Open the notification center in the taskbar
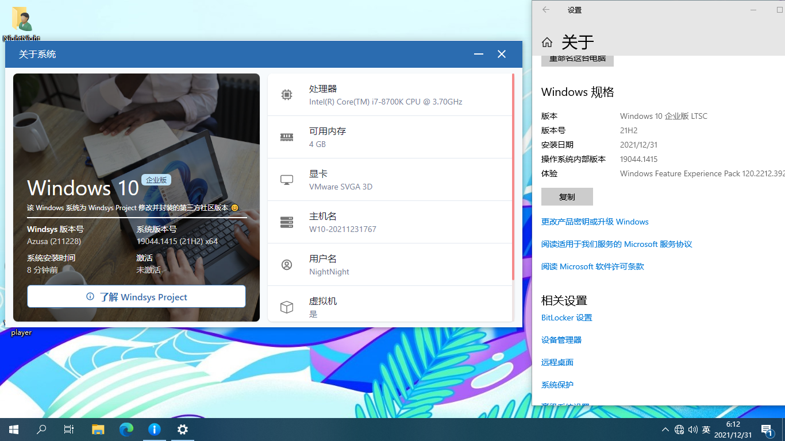Viewport: 785px width, 441px height. click(767, 430)
